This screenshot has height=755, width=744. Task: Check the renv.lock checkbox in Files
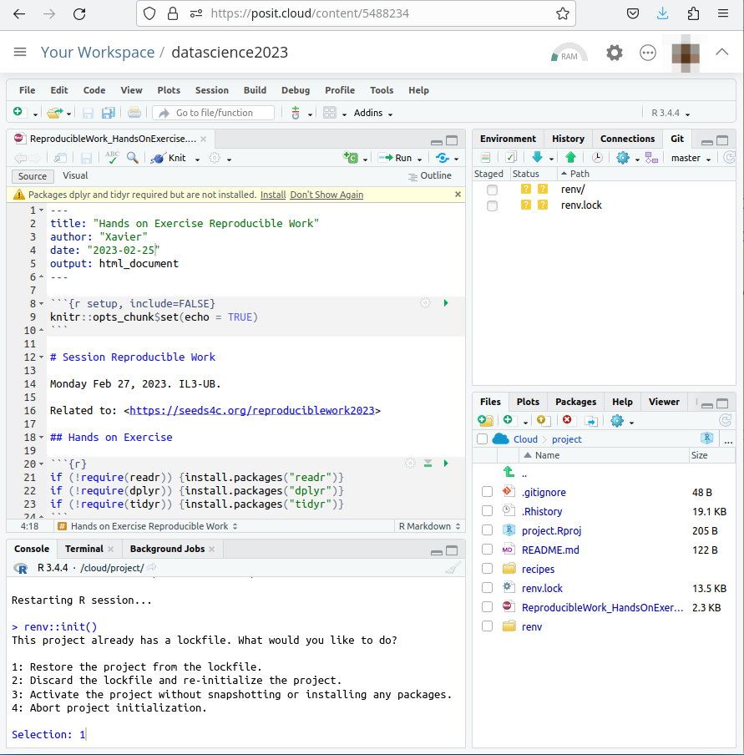(488, 588)
